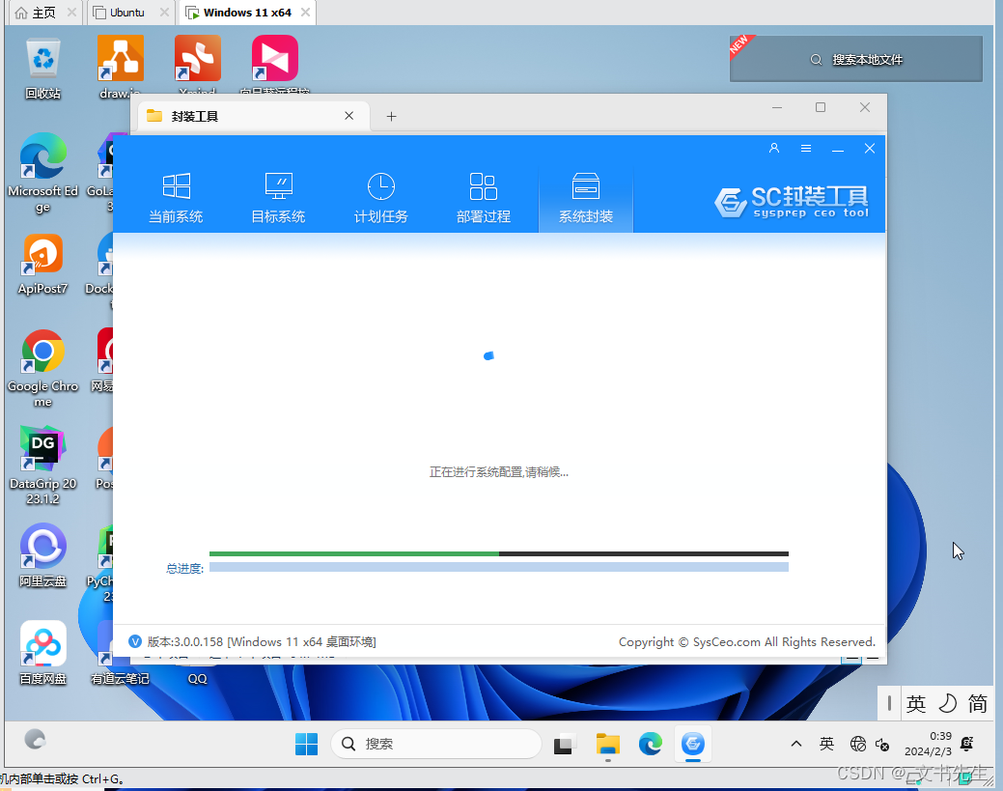The width and height of the screenshot is (1003, 791).
Task: Open 阿里云盘 desktop shortcut
Action: (x=42, y=555)
